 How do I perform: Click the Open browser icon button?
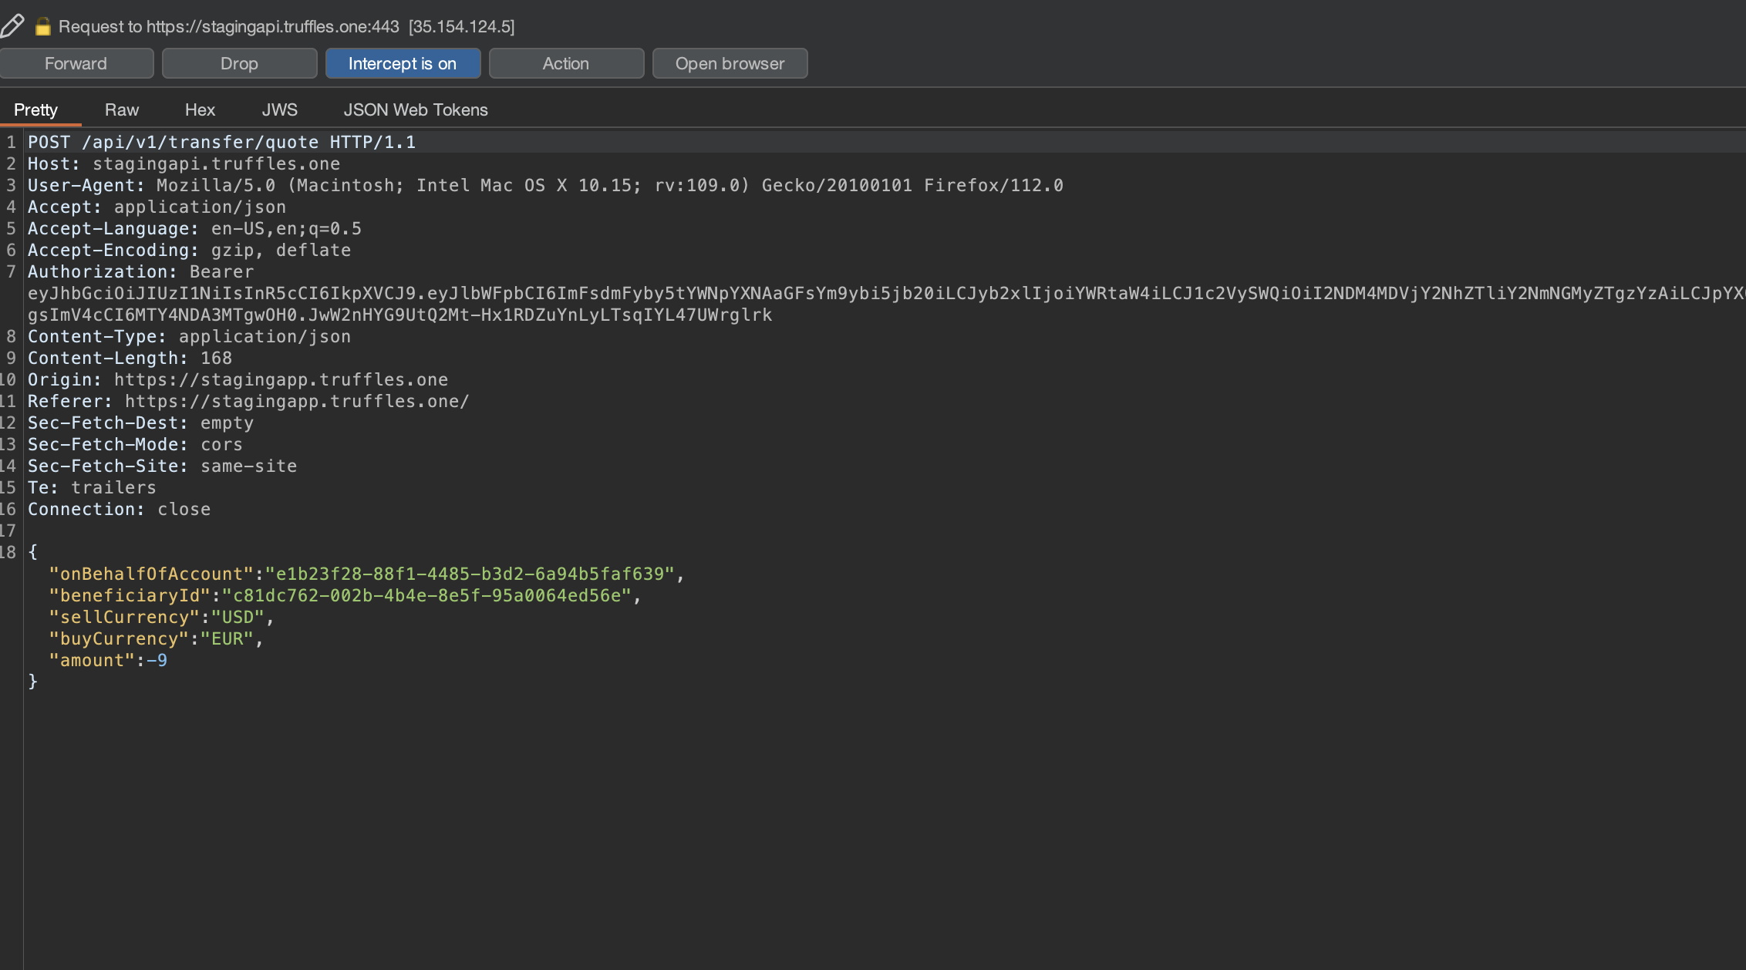click(729, 62)
